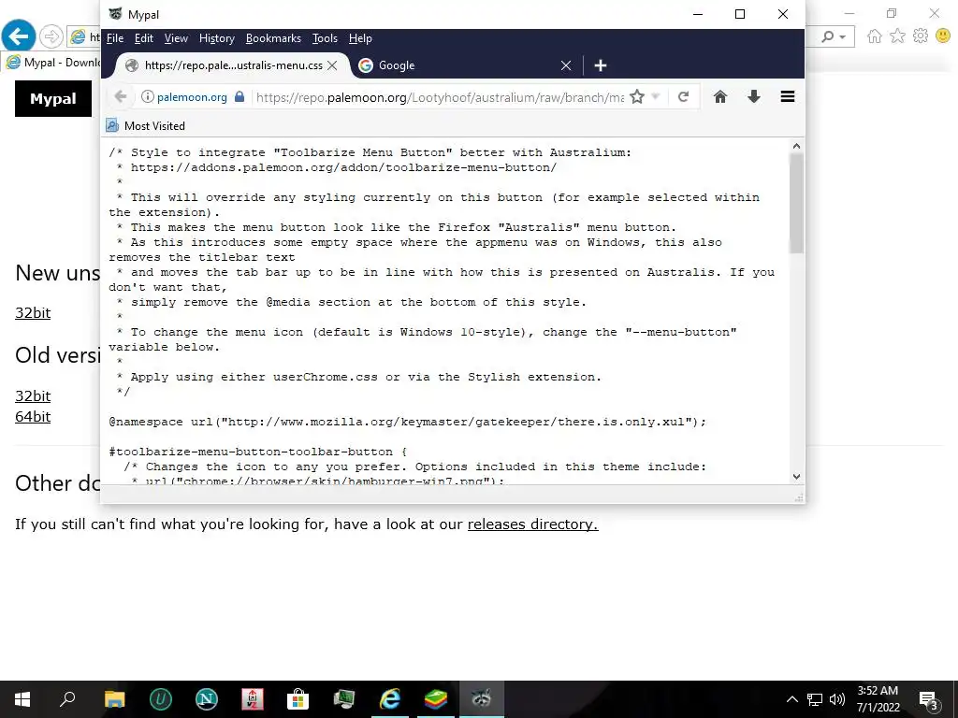Open Internet Explorer home icon
This screenshot has width=958, height=718.
click(x=875, y=36)
